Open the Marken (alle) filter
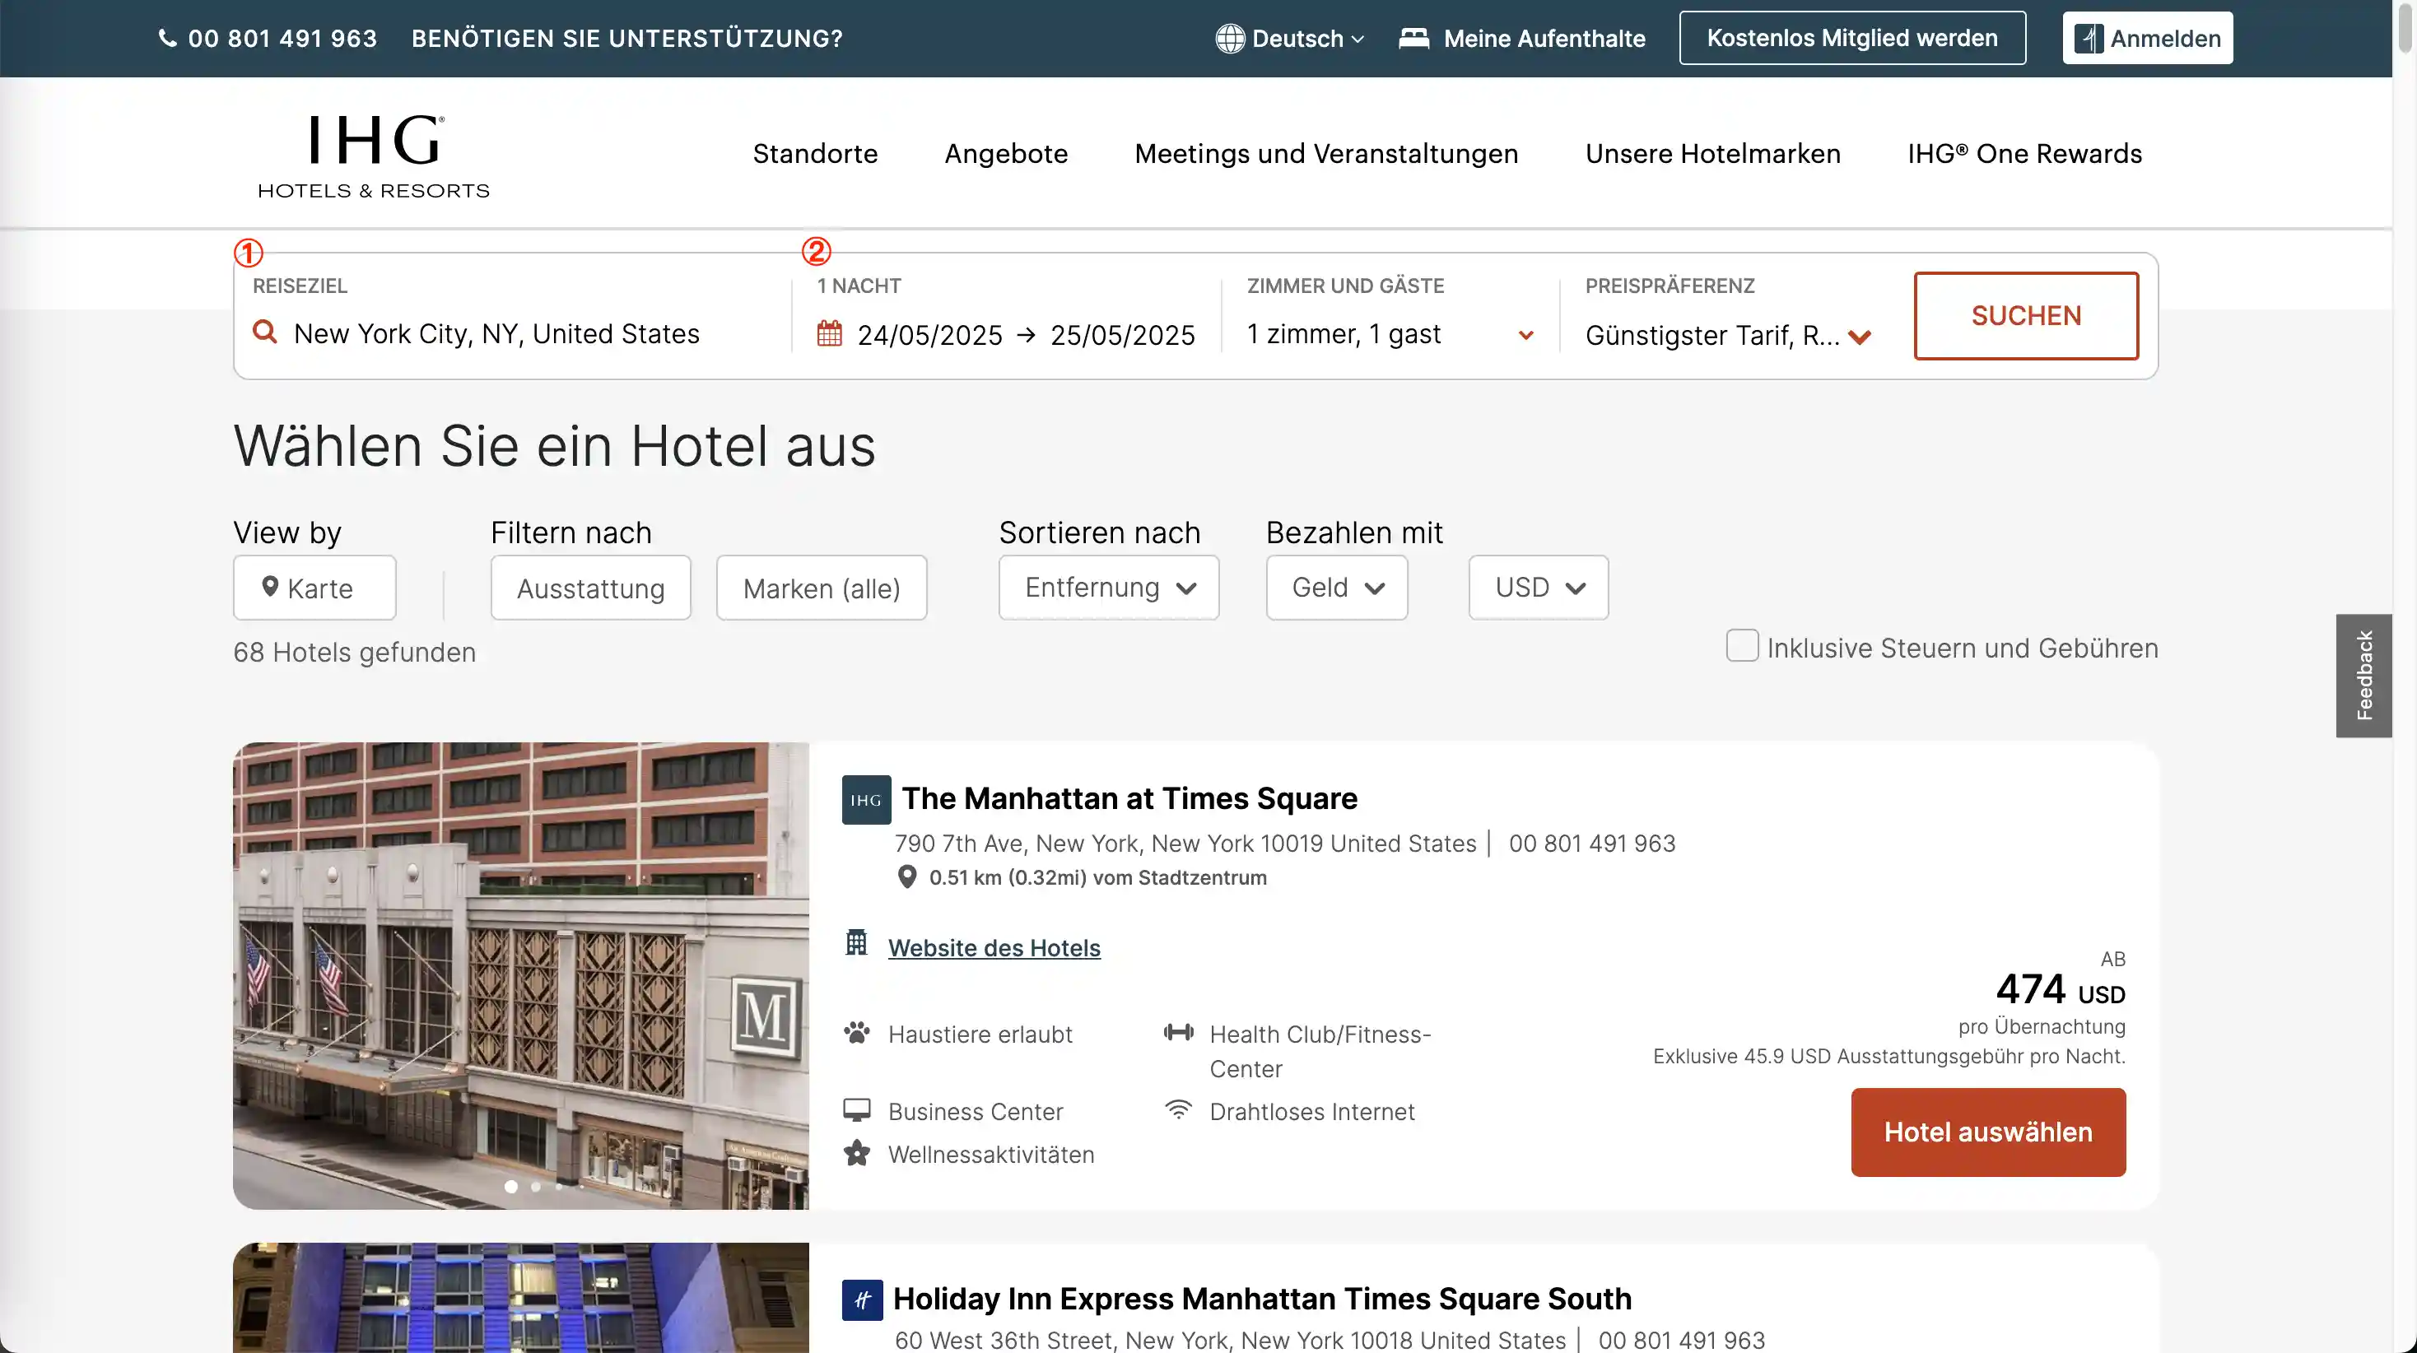2417x1353 pixels. 821,588
